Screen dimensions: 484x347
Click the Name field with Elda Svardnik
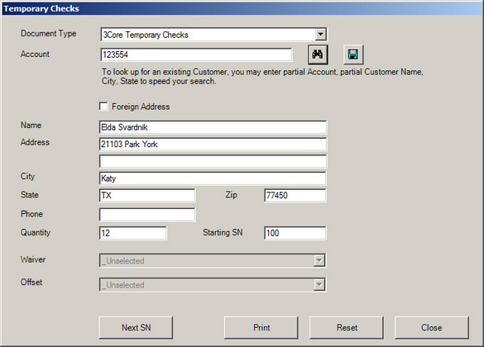pos(213,127)
